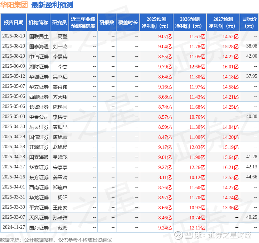
Task: Click the 2025-04-29 report date
Action: pyautogui.click(x=14, y=136)
